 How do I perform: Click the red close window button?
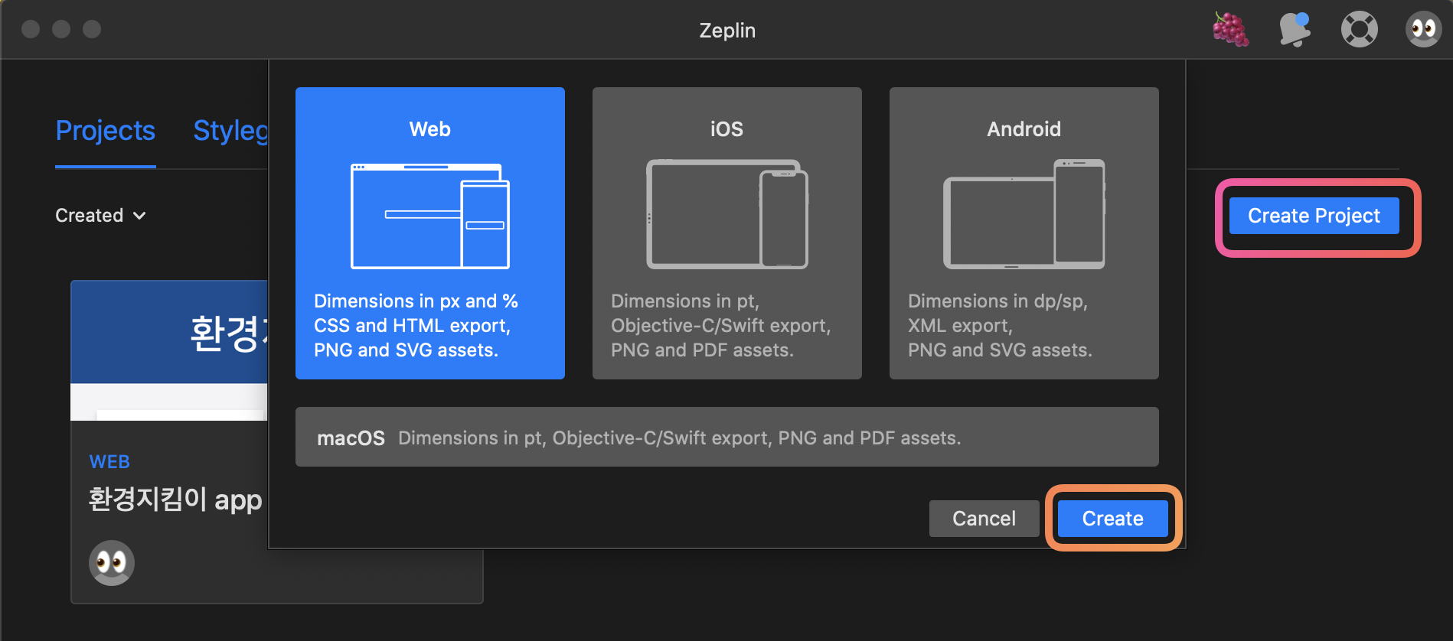[31, 29]
